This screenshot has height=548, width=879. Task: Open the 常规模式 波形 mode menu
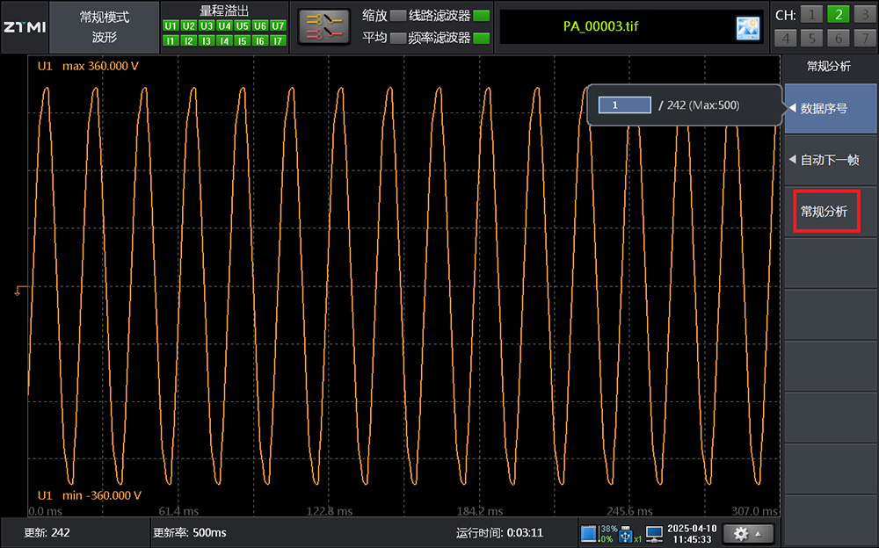[x=104, y=27]
